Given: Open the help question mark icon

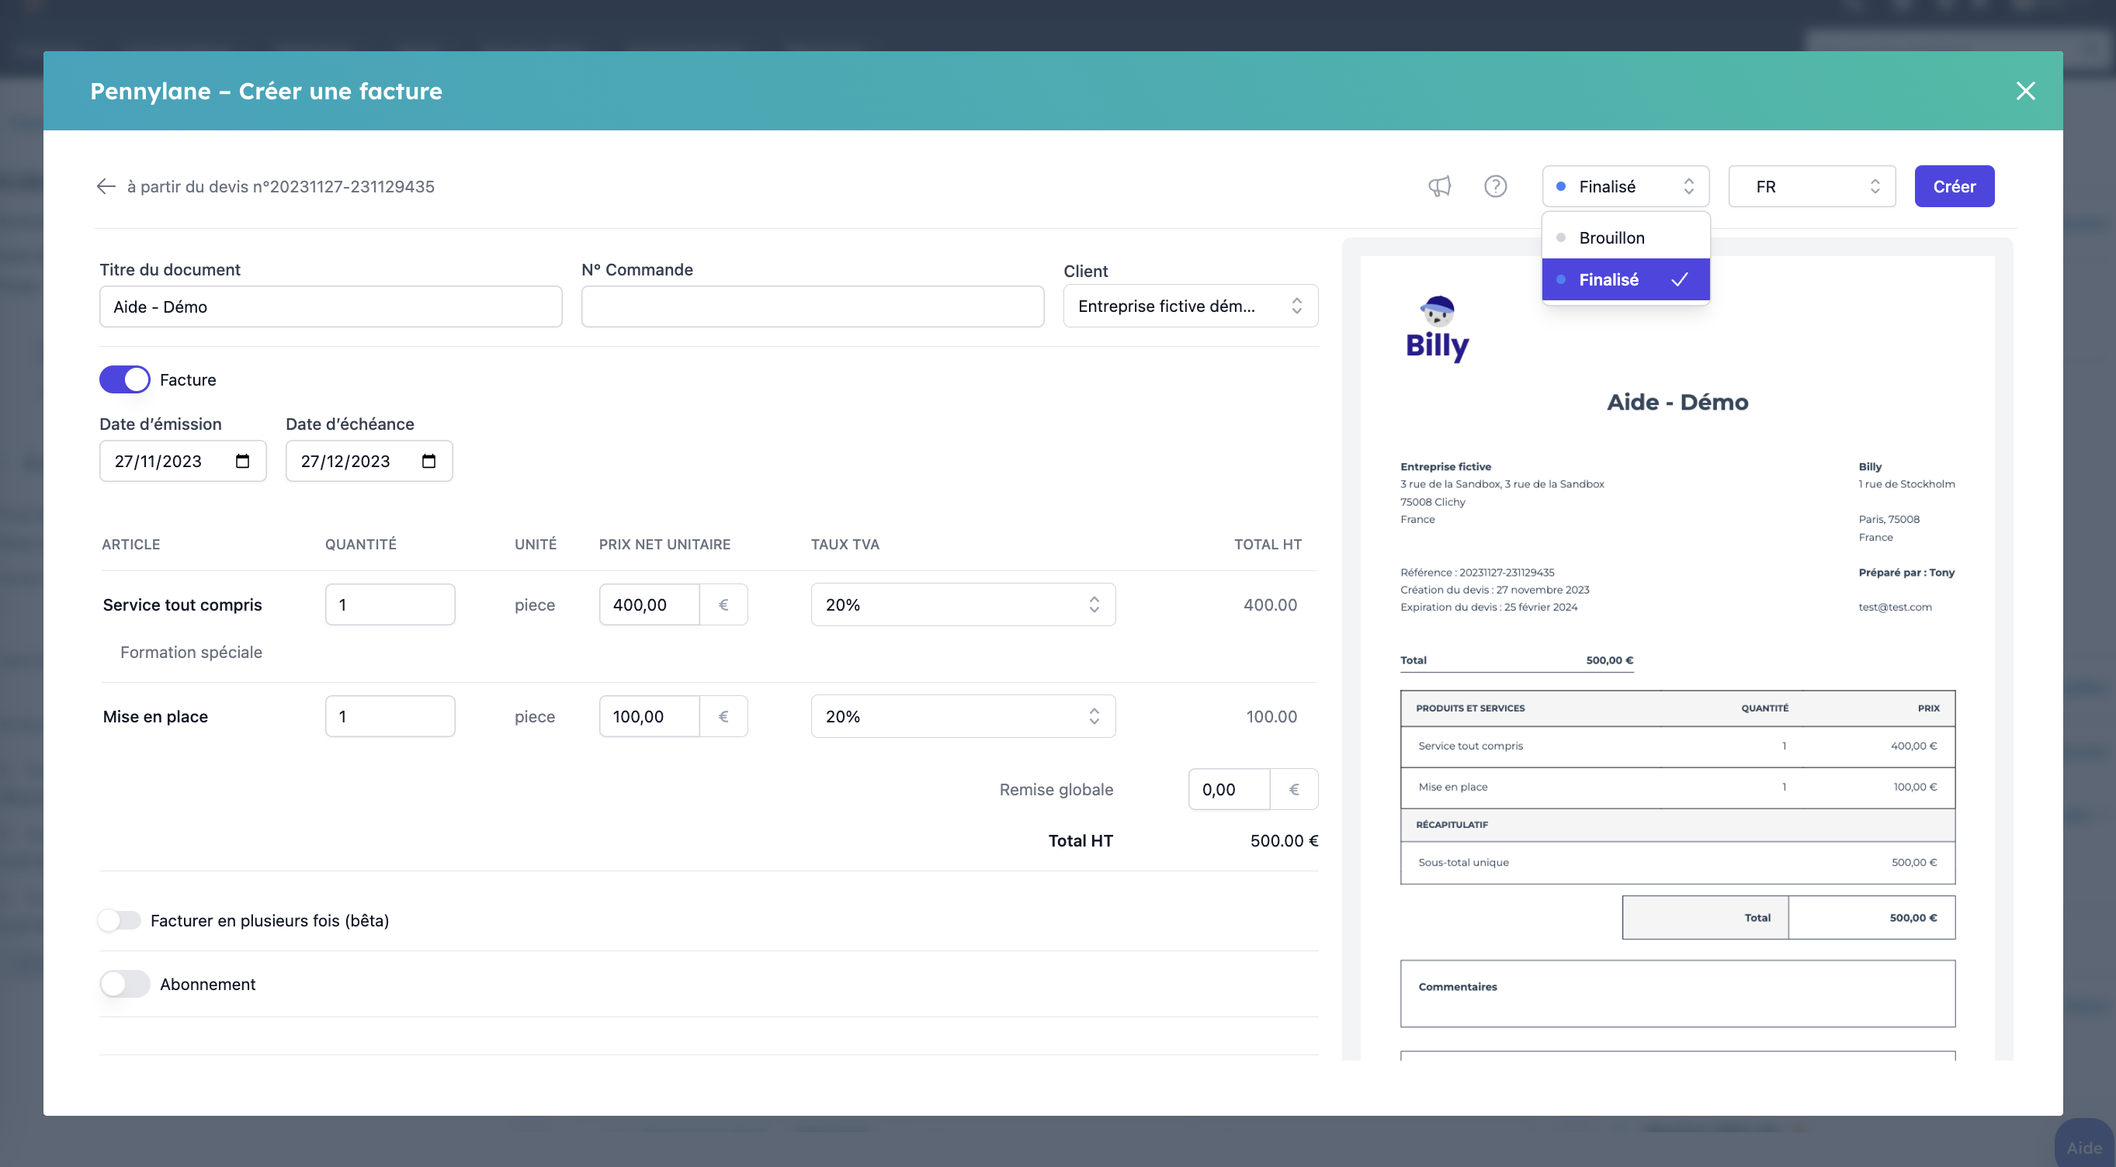Looking at the screenshot, I should [x=1495, y=186].
